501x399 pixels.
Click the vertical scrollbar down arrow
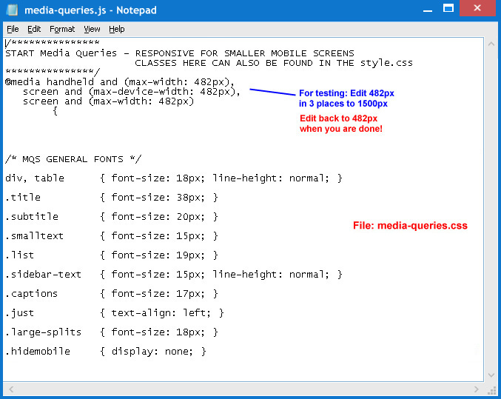pos(491,375)
